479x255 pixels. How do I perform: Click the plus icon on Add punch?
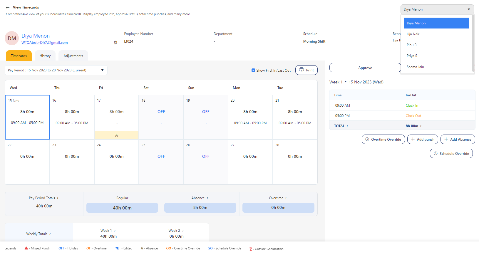tap(413, 139)
